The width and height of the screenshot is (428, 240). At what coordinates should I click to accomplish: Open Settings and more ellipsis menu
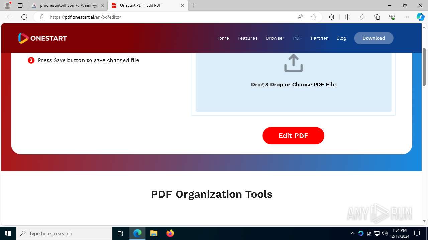tap(407, 17)
